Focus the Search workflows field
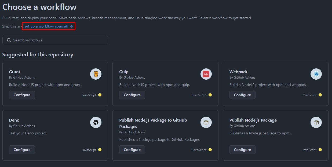 (55, 40)
